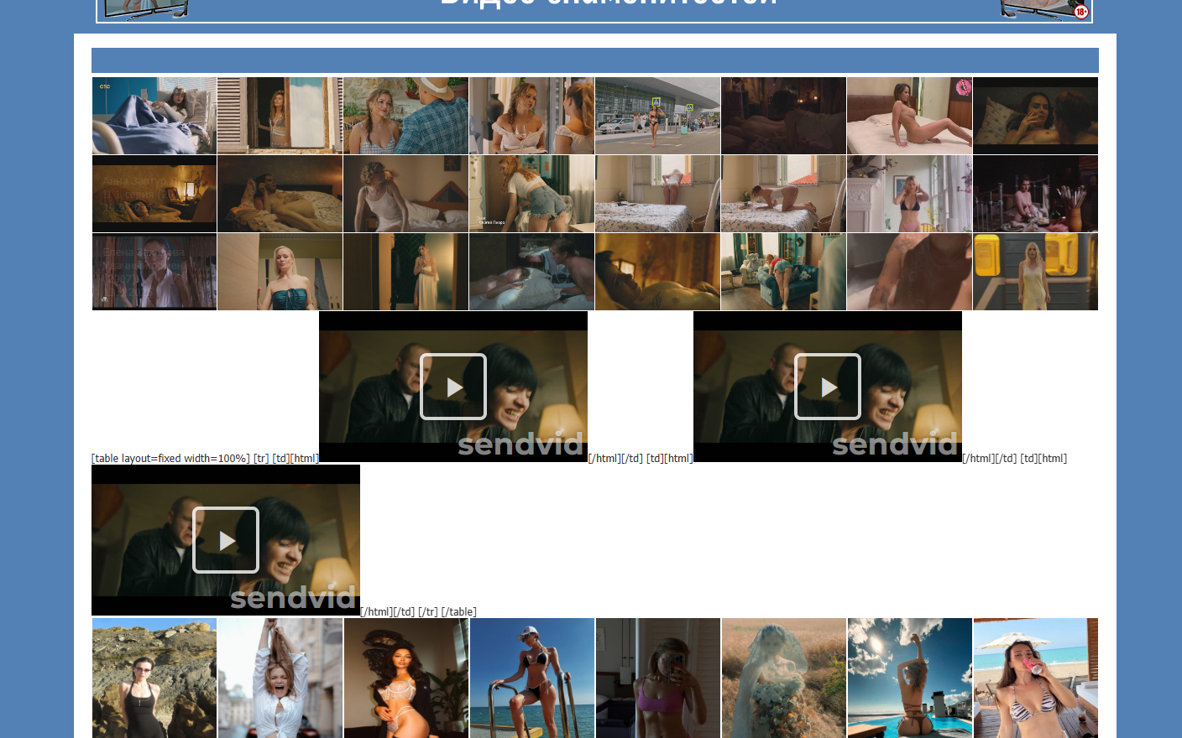Open the bride with veil photo thumbnail
The height and width of the screenshot is (738, 1182).
[784, 678]
